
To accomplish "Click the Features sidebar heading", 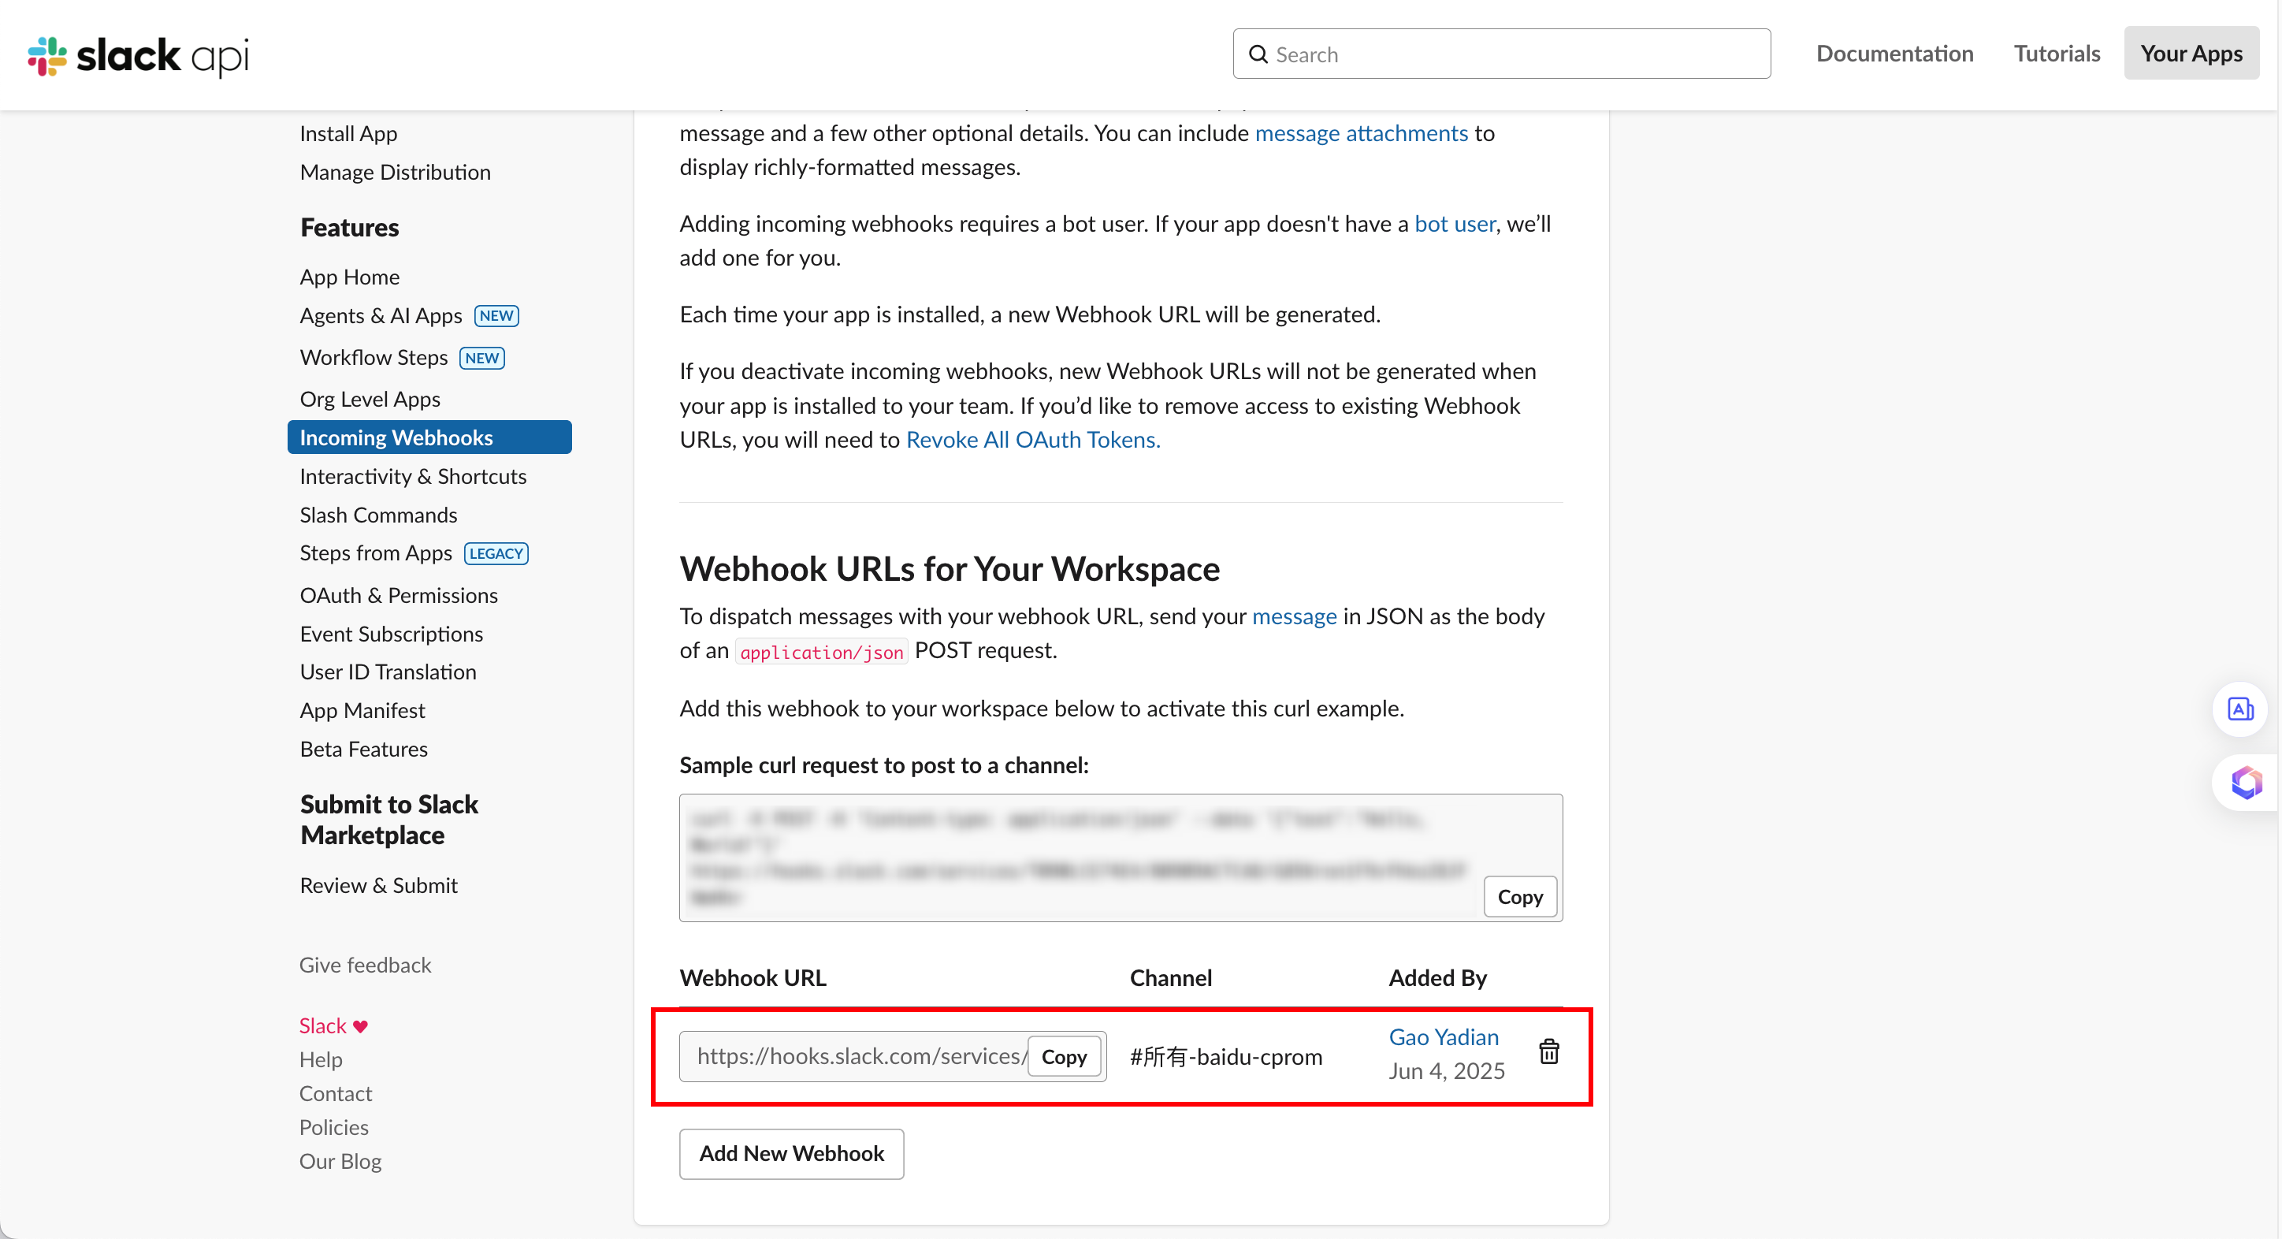I will [x=349, y=227].
